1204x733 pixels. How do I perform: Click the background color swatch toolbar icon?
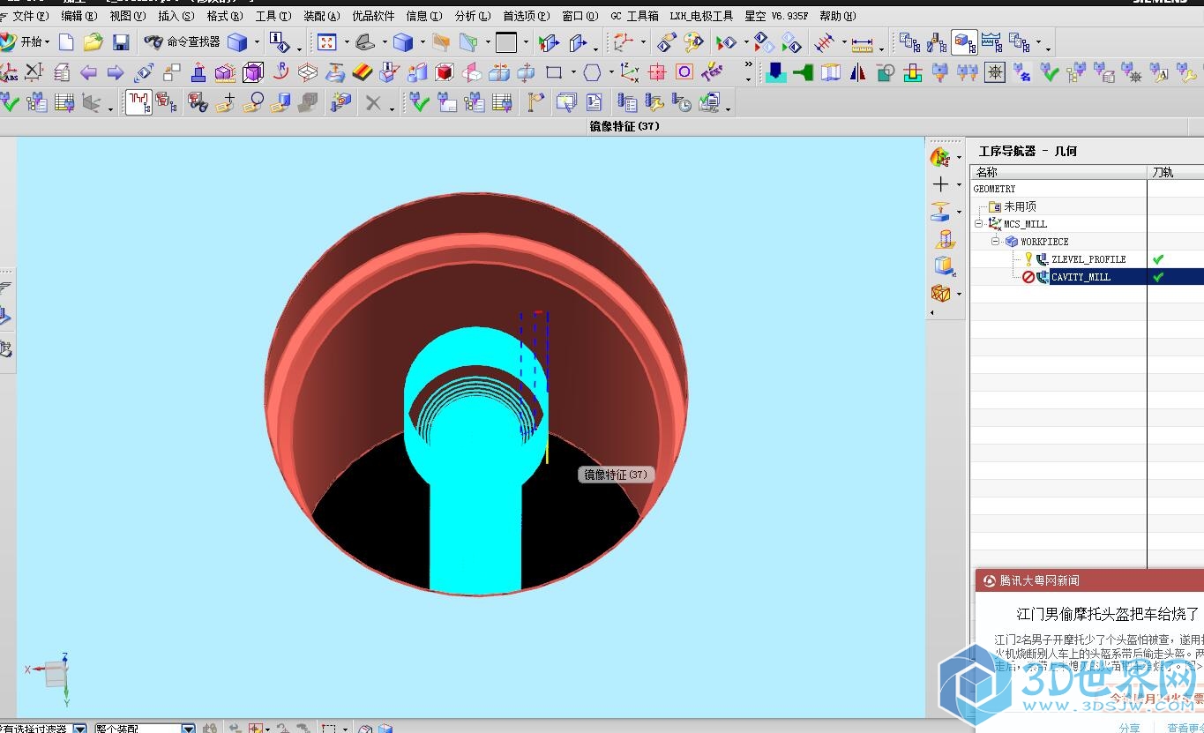click(x=506, y=42)
